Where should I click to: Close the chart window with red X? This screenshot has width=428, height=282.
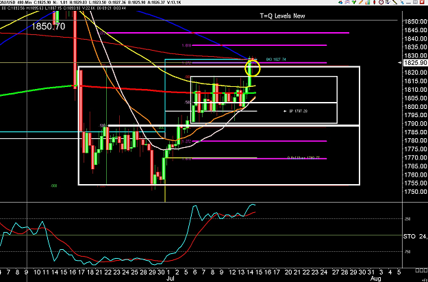pyautogui.click(x=422, y=2)
